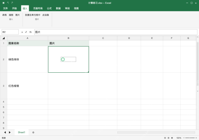Switch to normal view in status bar
The image size is (199, 140).
click(x=165, y=138)
